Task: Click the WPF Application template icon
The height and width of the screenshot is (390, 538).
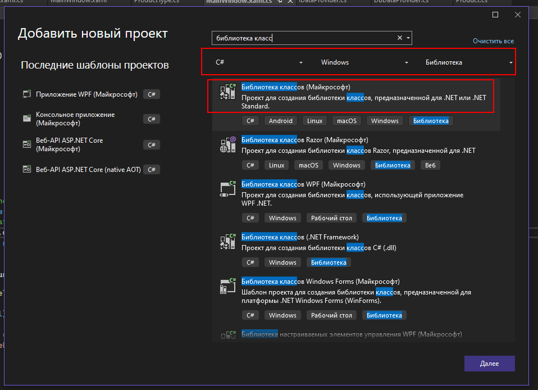Action: pyautogui.click(x=26, y=94)
